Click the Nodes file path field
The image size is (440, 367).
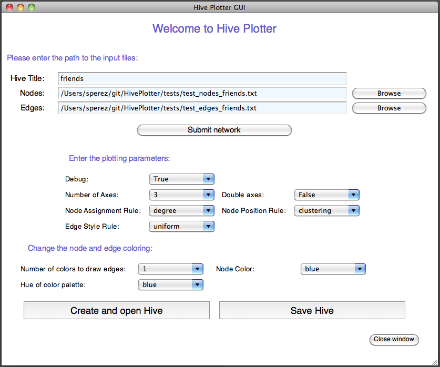point(202,93)
